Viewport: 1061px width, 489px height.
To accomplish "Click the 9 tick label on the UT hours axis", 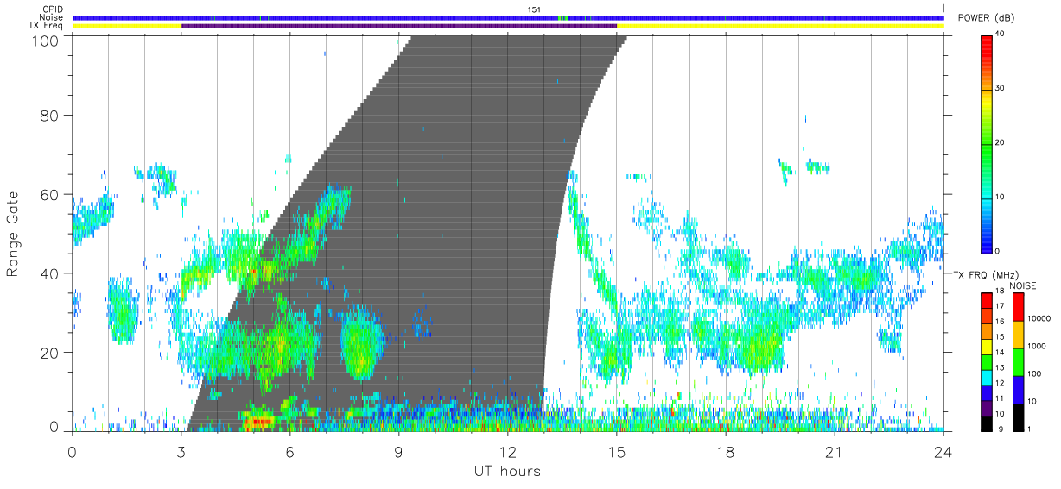I will point(398,451).
